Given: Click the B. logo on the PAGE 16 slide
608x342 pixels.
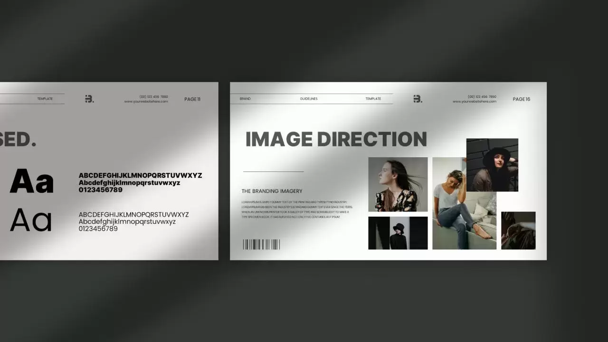Looking at the screenshot, I should (x=418, y=99).
